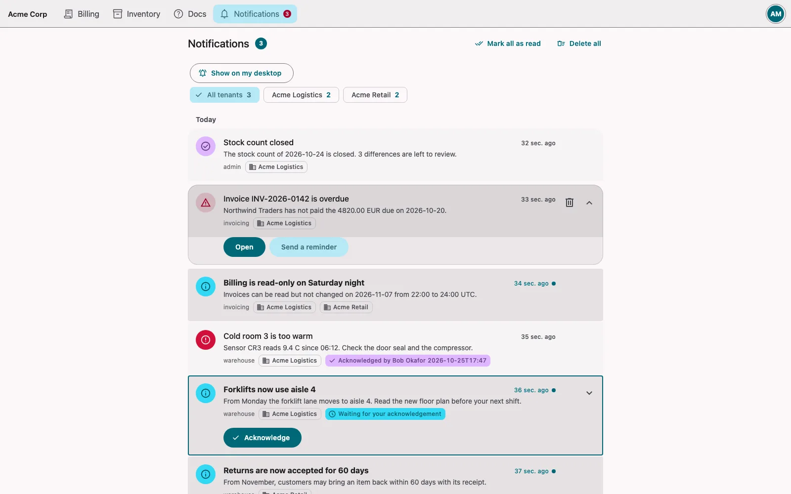The width and height of the screenshot is (791, 494).
Task: Click the unread dot beside 34 sec. ago
Action: click(554, 284)
